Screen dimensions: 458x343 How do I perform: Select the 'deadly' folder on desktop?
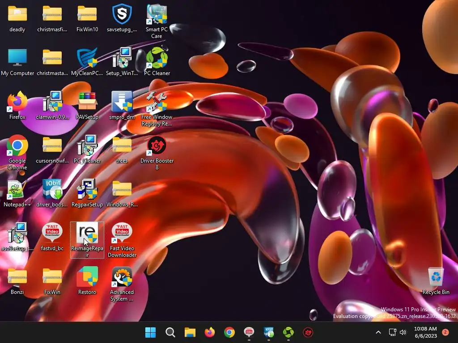tap(17, 18)
